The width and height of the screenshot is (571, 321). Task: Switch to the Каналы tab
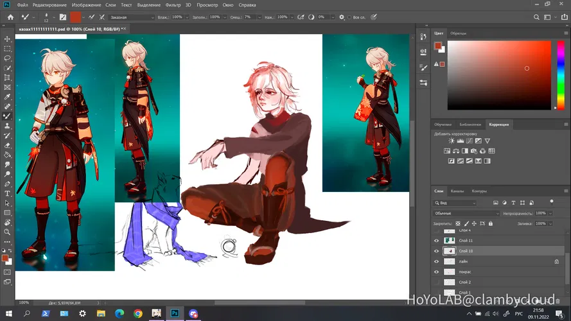(x=457, y=191)
